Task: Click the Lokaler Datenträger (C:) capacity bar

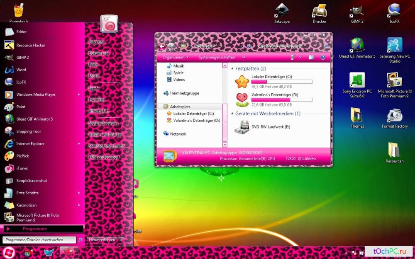Action: [282, 82]
